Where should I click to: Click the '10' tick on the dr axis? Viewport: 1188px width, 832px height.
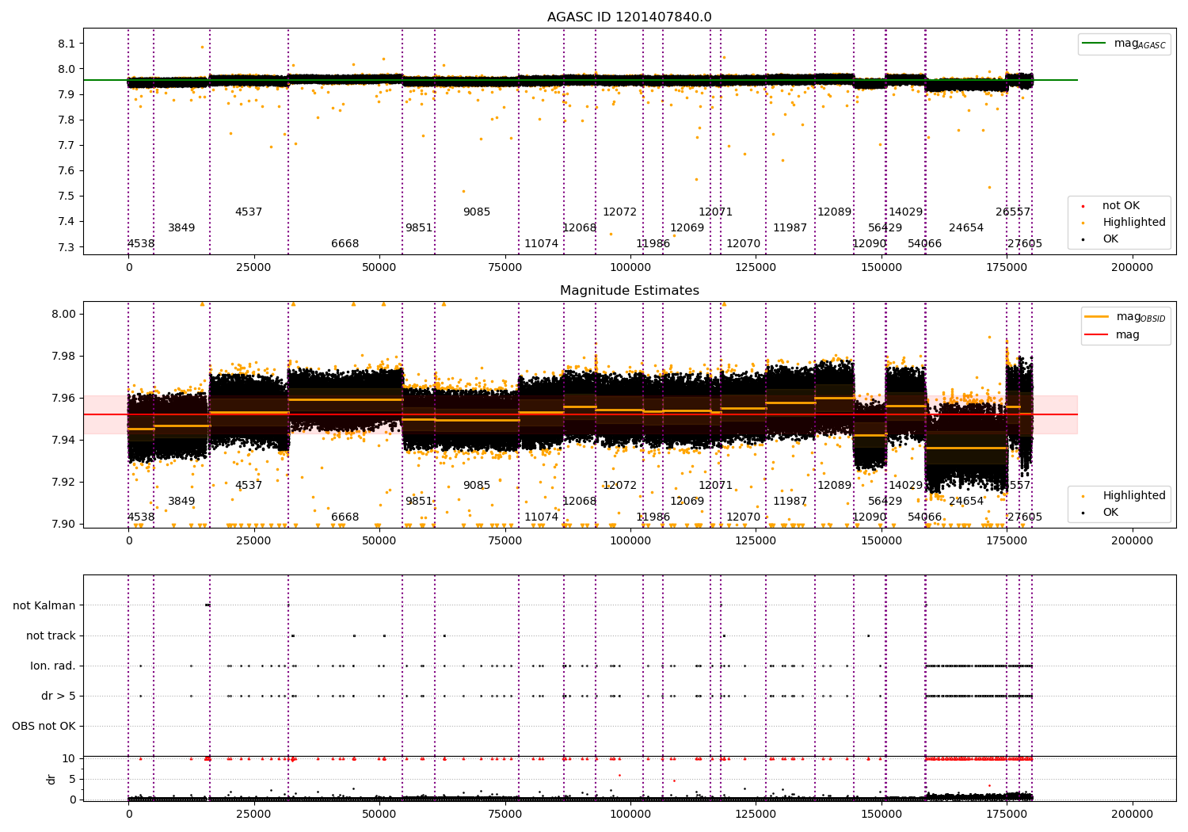(69, 759)
